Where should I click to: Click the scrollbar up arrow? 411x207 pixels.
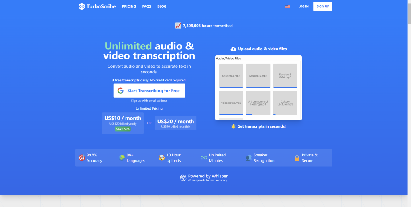409,2
